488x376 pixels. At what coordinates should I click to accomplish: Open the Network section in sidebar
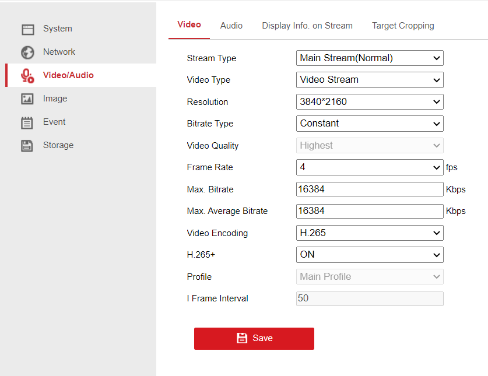tap(59, 52)
